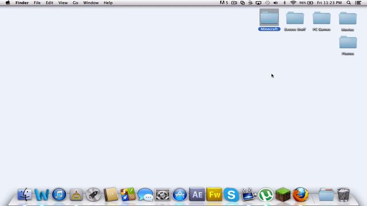Select the PC Games desktop folder
The height and width of the screenshot is (206, 367).
coord(322,21)
